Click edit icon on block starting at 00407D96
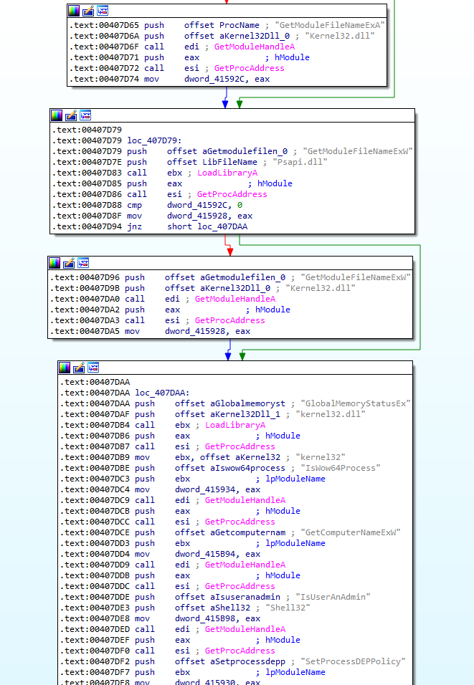474x685 pixels. [69, 263]
